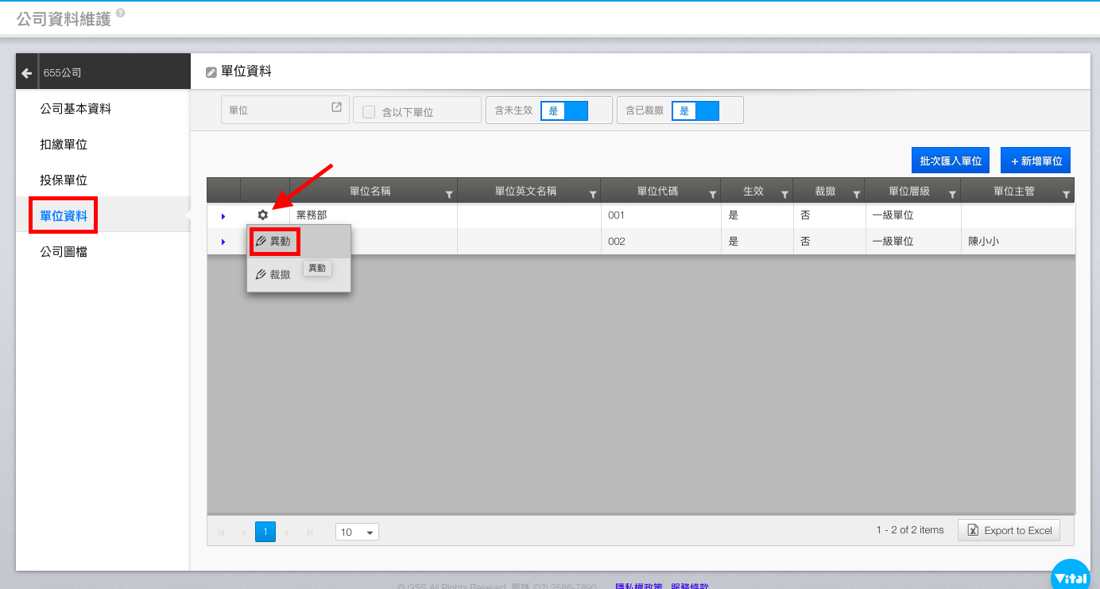This screenshot has height=589, width=1100.
Task: Expand the second row with code 002
Action: tap(223, 242)
